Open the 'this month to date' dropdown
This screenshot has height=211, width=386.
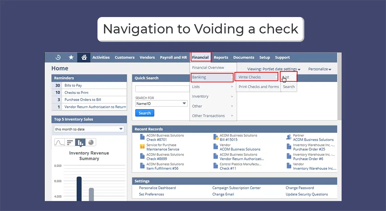(x=89, y=129)
